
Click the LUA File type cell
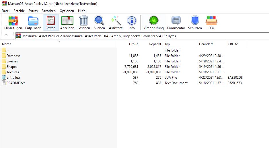click(171, 77)
